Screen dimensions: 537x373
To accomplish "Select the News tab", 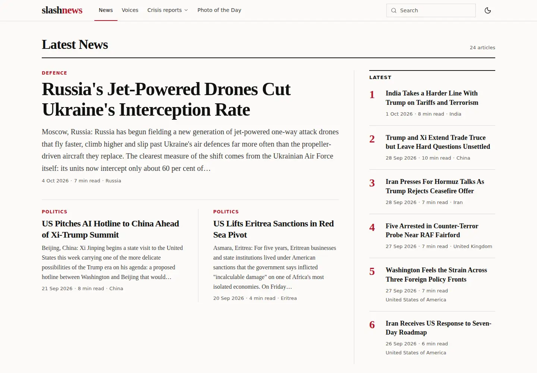I will click(106, 10).
